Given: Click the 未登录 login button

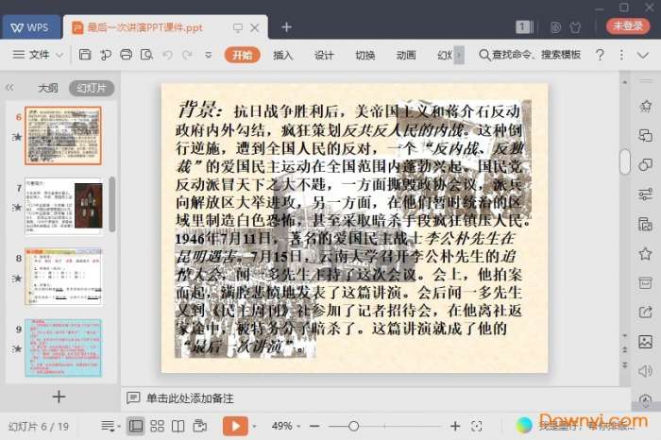Looking at the screenshot, I should tap(628, 26).
